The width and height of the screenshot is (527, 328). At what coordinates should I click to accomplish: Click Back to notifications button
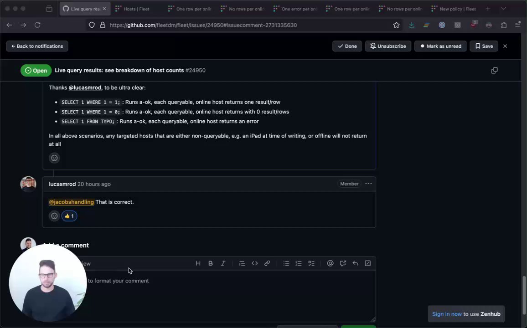point(37,46)
